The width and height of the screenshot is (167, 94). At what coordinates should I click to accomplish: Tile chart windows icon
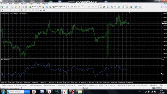click(x=119, y=7)
